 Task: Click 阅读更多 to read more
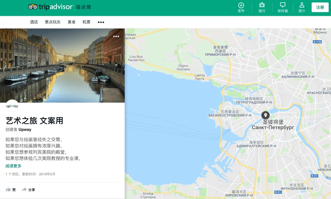click(x=13, y=166)
